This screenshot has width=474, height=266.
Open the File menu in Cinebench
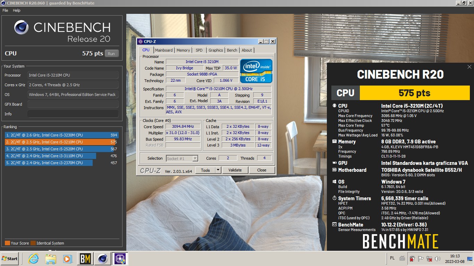coord(5,10)
